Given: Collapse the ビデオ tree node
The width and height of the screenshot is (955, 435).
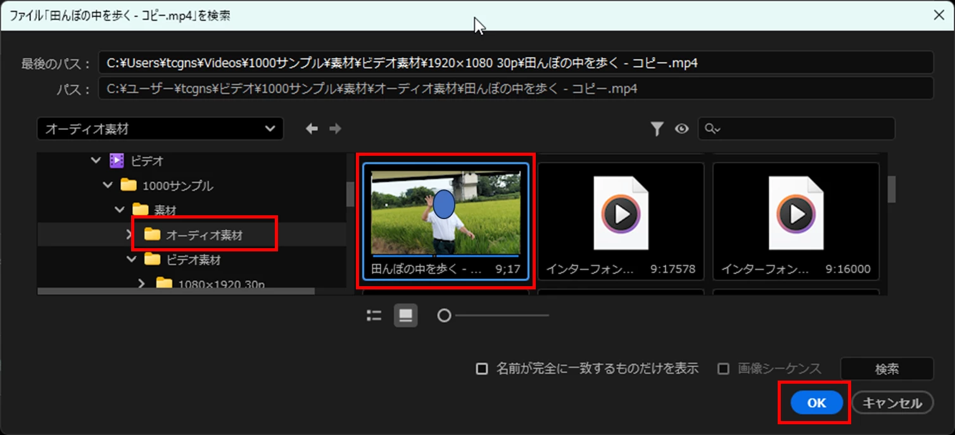Looking at the screenshot, I should tap(96, 161).
